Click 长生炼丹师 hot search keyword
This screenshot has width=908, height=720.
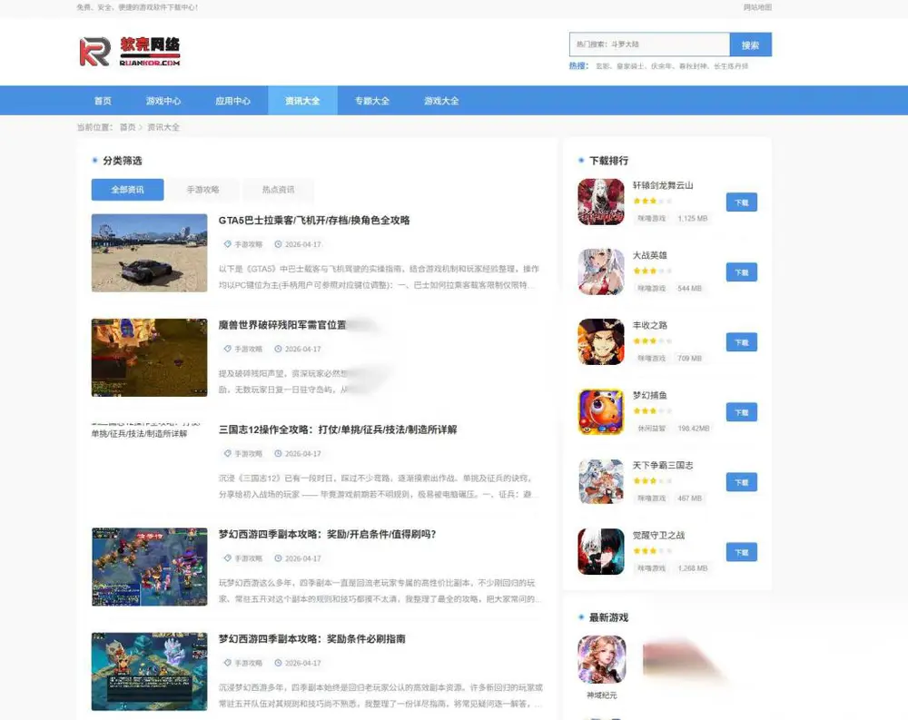(731, 66)
